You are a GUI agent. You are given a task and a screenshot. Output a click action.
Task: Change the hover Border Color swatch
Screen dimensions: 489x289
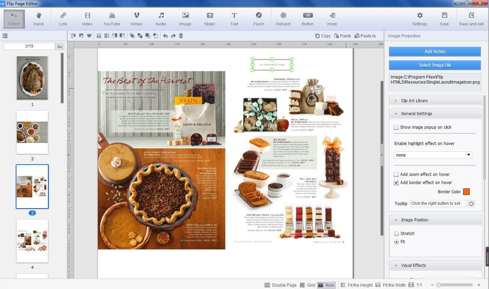click(466, 192)
